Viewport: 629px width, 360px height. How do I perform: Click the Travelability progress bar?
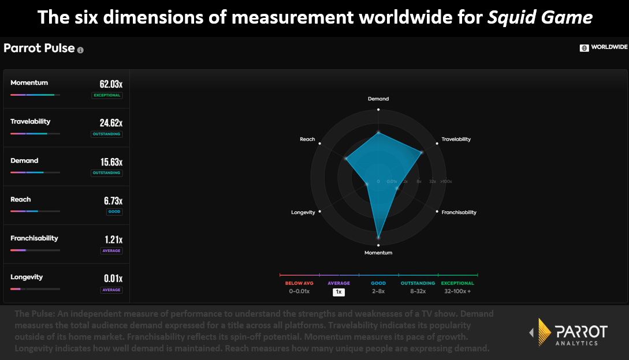[x=35, y=133]
